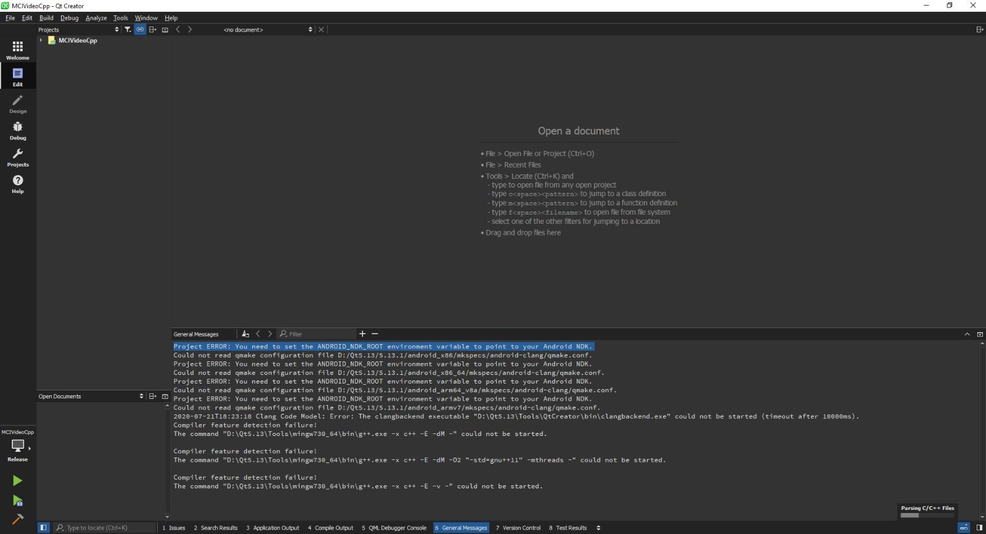Toggle progress details button in status bar
986x534 pixels.
tap(964, 528)
